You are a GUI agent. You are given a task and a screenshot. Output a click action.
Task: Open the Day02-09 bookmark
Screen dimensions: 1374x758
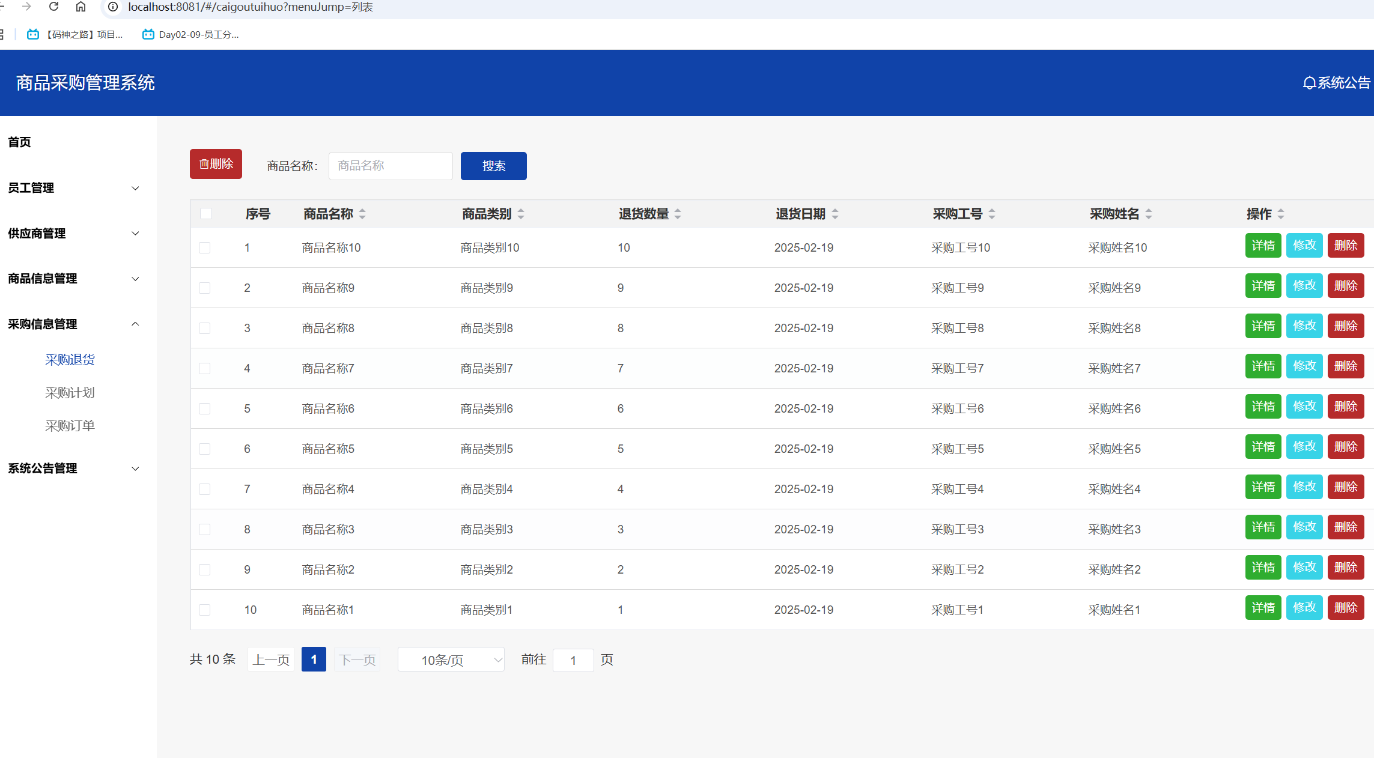190,34
